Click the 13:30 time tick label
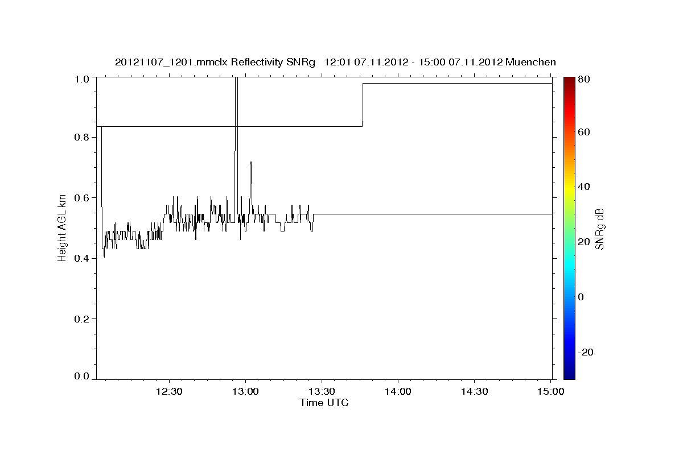Screen dimensions: 683x455 322,392
